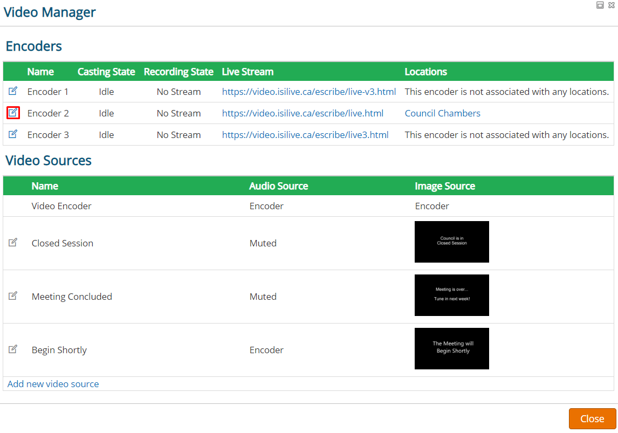Click Idle casting state for Encoder 1
This screenshot has height=433, width=618.
point(106,92)
